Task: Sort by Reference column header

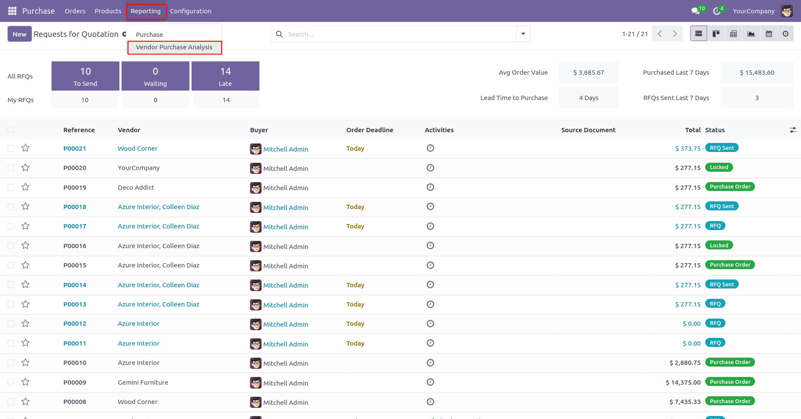Action: click(79, 130)
